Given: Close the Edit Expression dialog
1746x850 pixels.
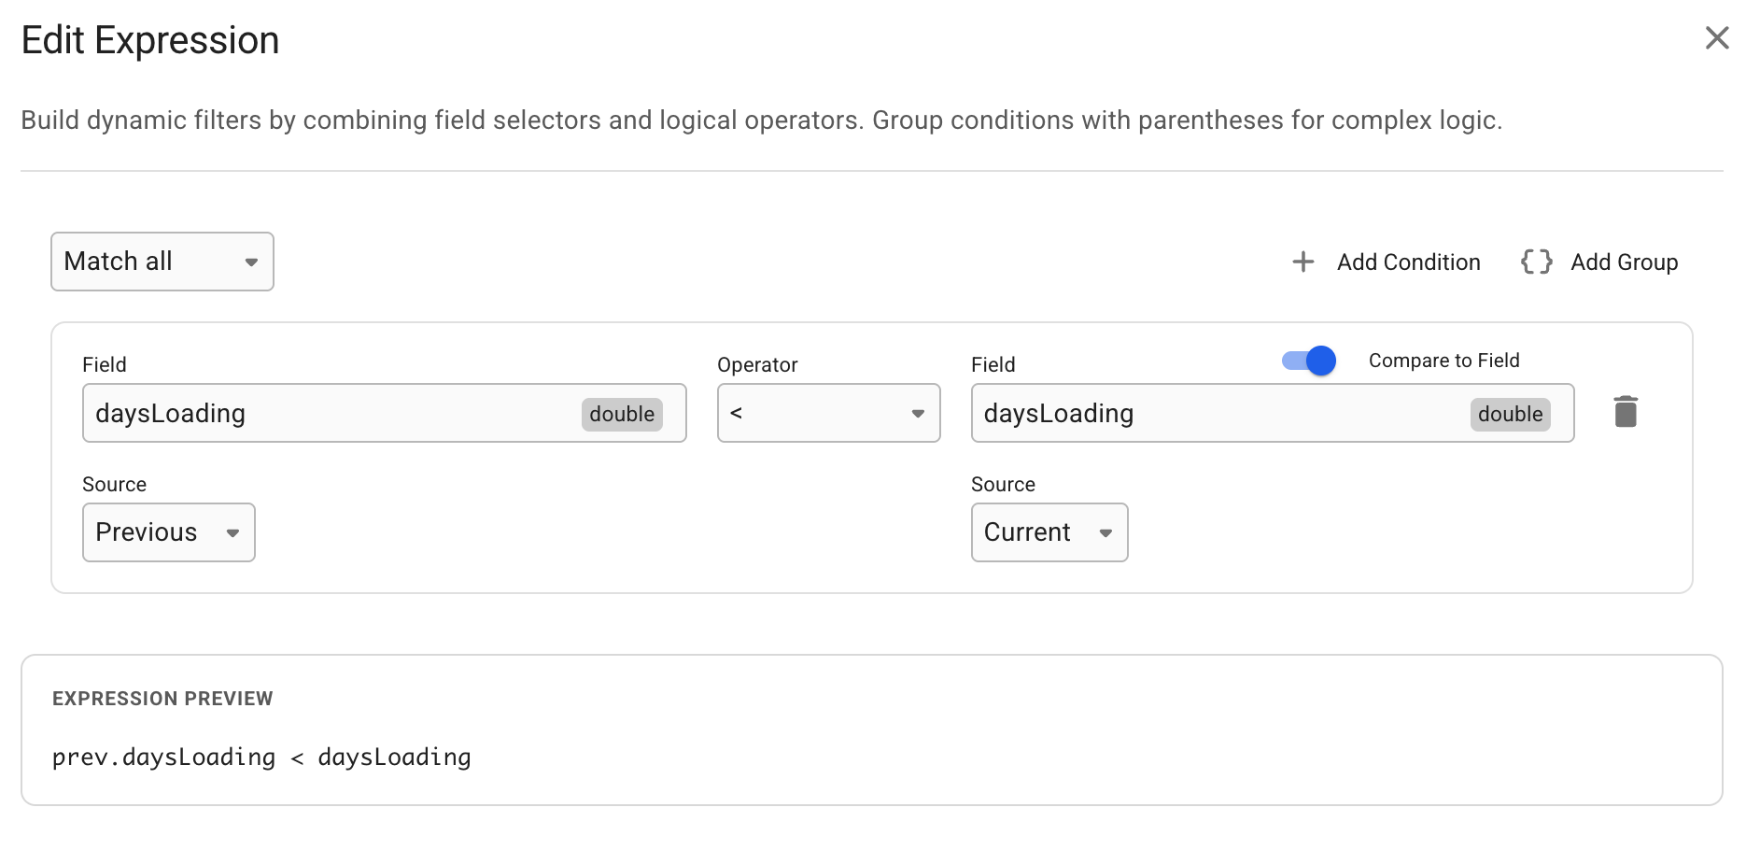Looking at the screenshot, I should pos(1716,38).
